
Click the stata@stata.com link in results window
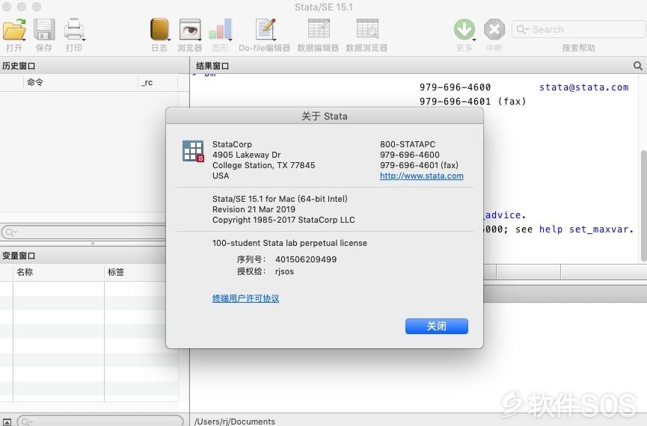[584, 87]
